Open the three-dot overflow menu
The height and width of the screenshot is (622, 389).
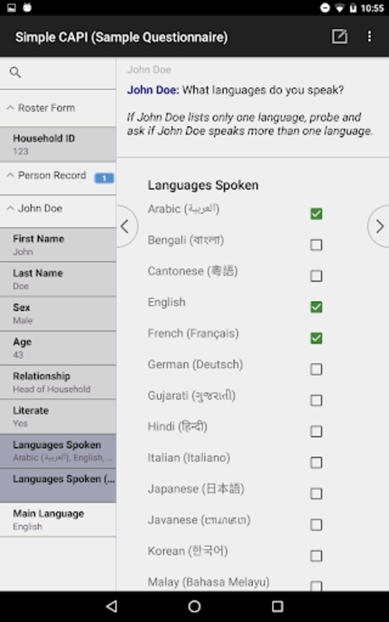tap(370, 37)
